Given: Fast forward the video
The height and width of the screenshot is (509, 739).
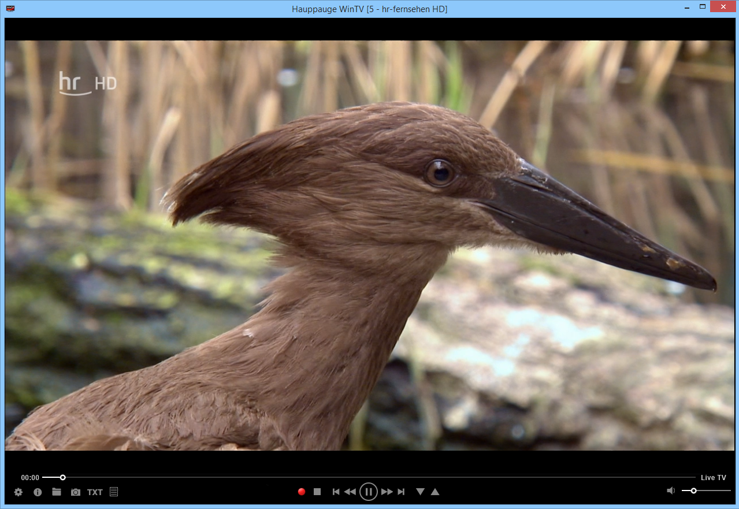Looking at the screenshot, I should [x=387, y=492].
